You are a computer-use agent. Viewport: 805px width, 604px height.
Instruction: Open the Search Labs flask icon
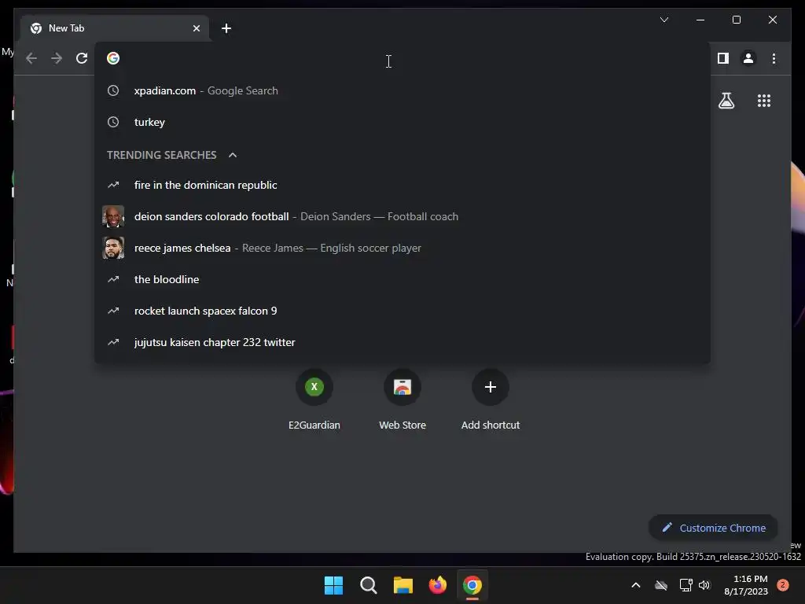point(726,101)
